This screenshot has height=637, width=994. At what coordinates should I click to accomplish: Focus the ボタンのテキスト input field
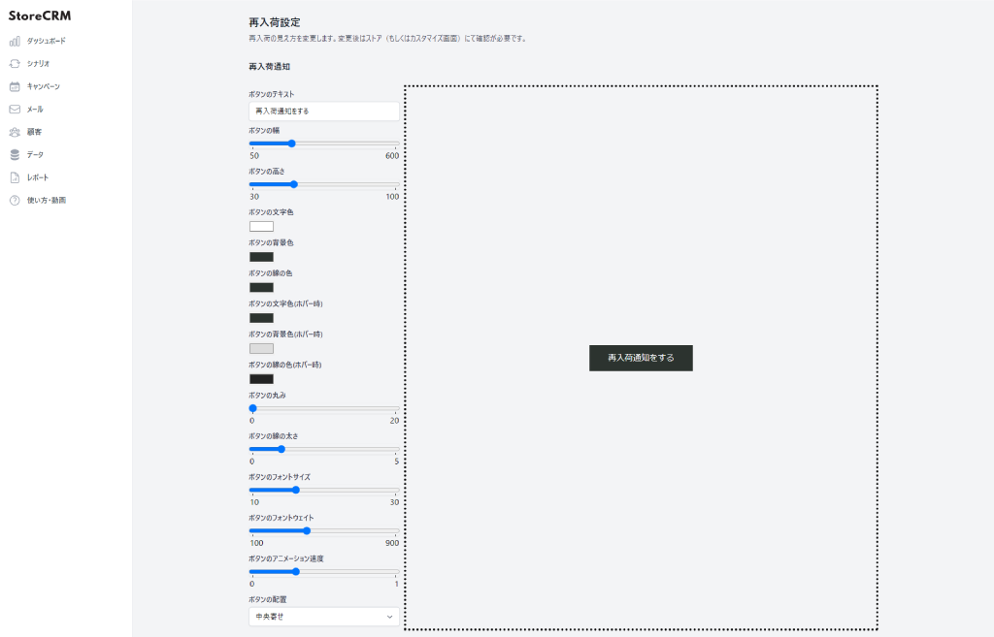324,111
